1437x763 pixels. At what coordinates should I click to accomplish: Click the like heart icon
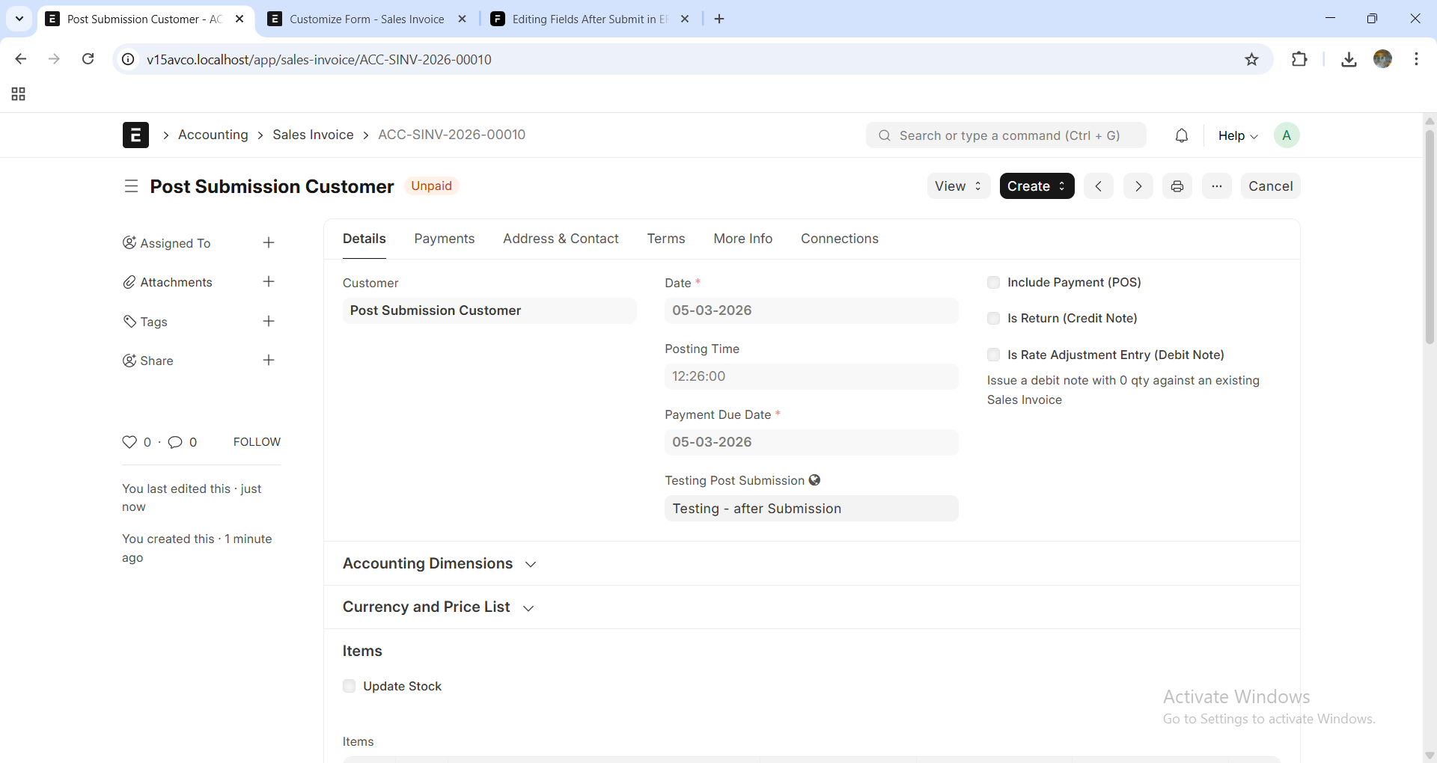pyautogui.click(x=129, y=442)
